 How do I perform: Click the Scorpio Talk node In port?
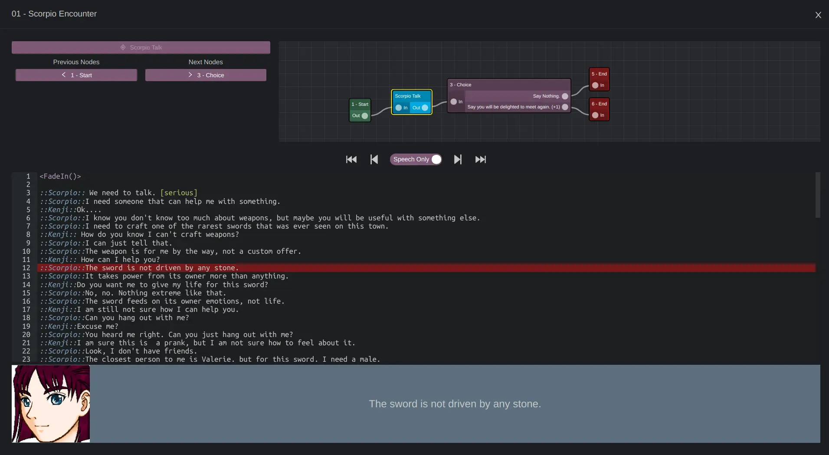pos(399,108)
